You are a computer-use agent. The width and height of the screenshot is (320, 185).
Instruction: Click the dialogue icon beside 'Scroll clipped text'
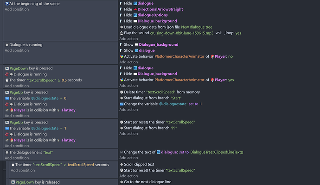122,164
